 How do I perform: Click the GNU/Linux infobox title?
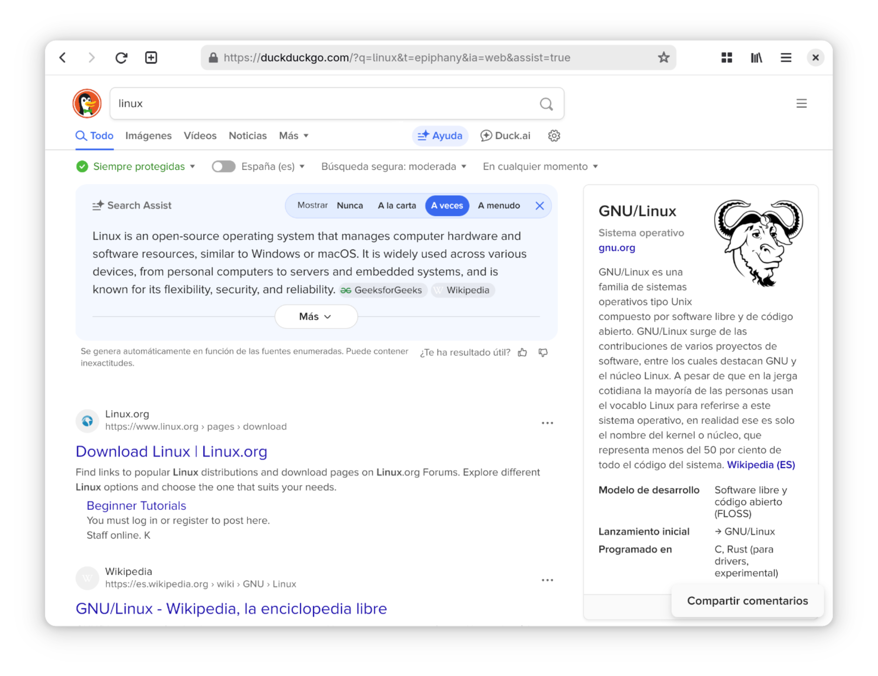(637, 211)
